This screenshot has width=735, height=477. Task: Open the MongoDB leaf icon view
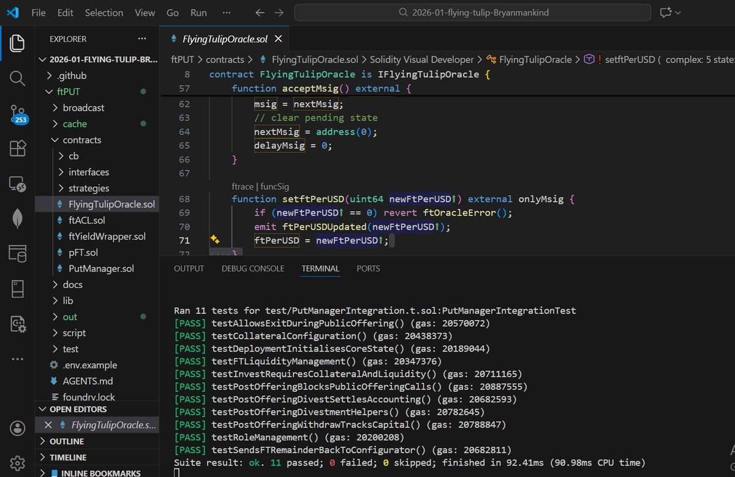[17, 218]
